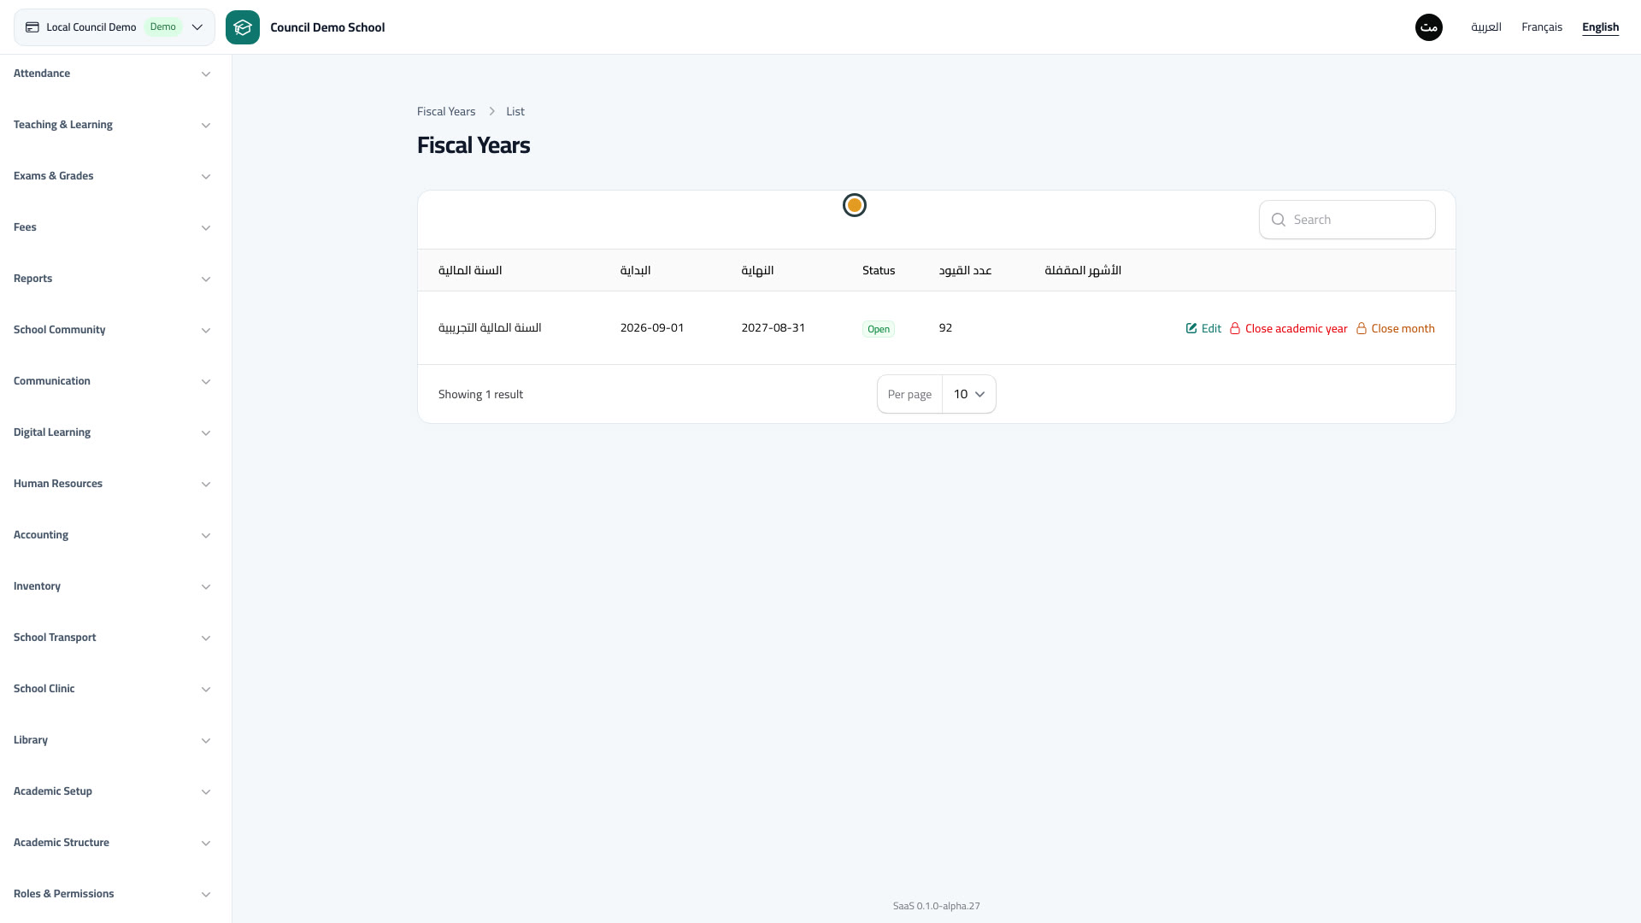Switch language to Français

click(1542, 27)
